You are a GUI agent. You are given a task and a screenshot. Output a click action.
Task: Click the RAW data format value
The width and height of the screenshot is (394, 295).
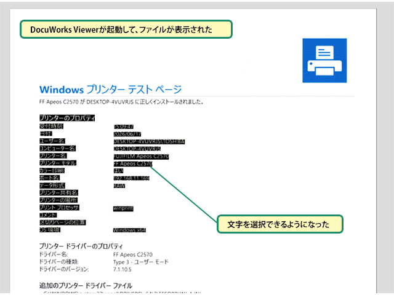[119, 186]
